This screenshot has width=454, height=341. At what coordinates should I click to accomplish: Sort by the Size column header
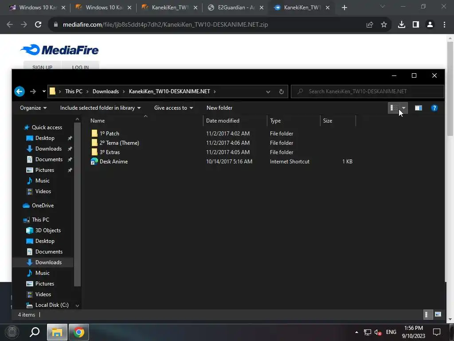coord(338,121)
